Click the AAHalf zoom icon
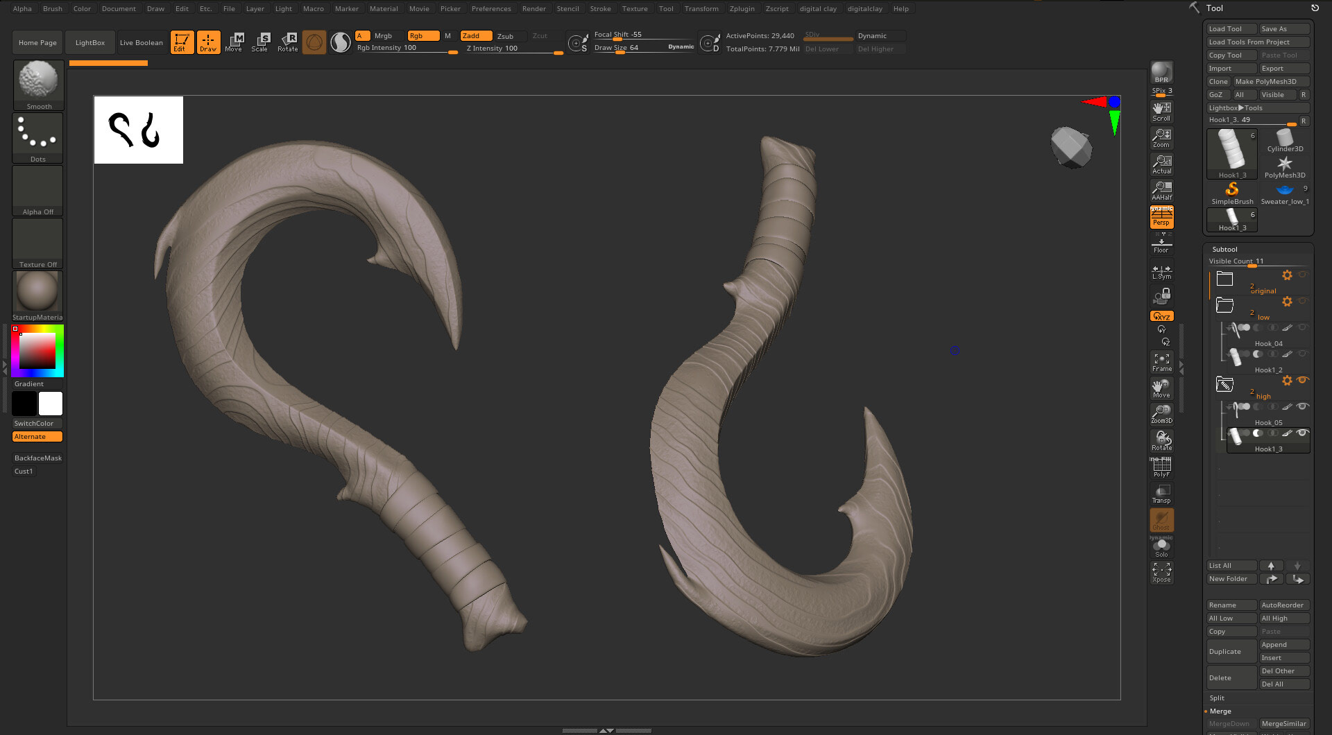The image size is (1332, 735). pyautogui.click(x=1161, y=191)
